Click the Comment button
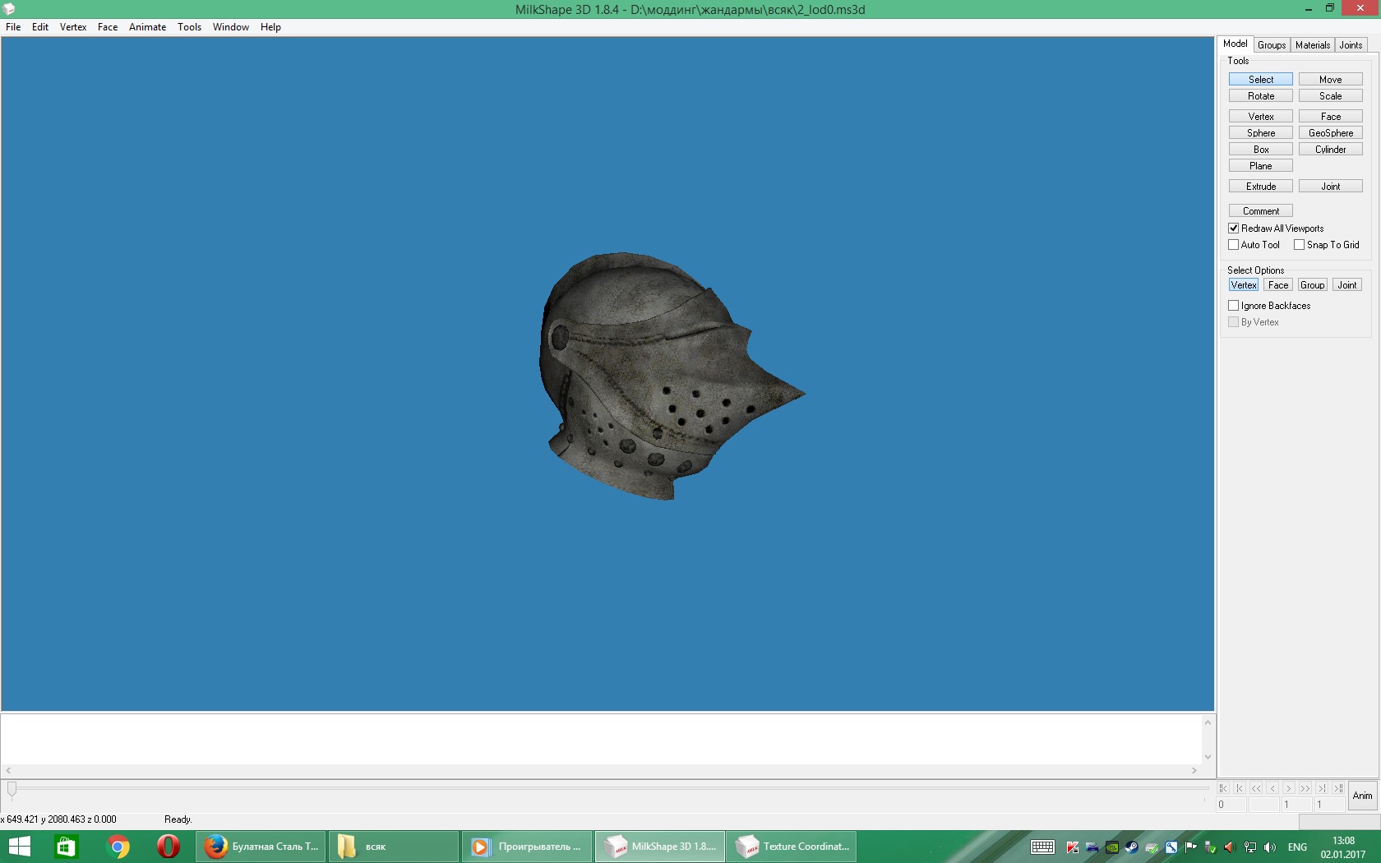 click(x=1261, y=211)
